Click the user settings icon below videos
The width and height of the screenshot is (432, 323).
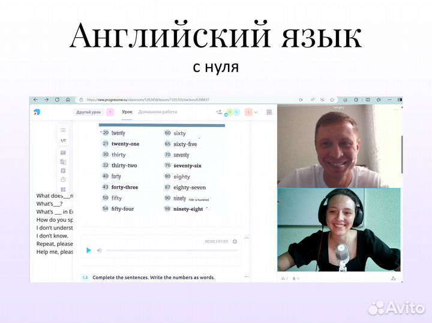[x=394, y=279]
